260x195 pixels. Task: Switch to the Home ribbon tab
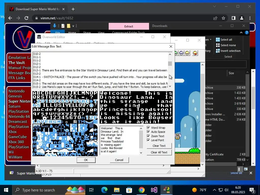72,32
